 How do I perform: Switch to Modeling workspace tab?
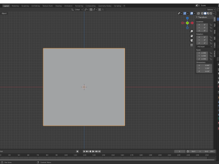pos(15,6)
